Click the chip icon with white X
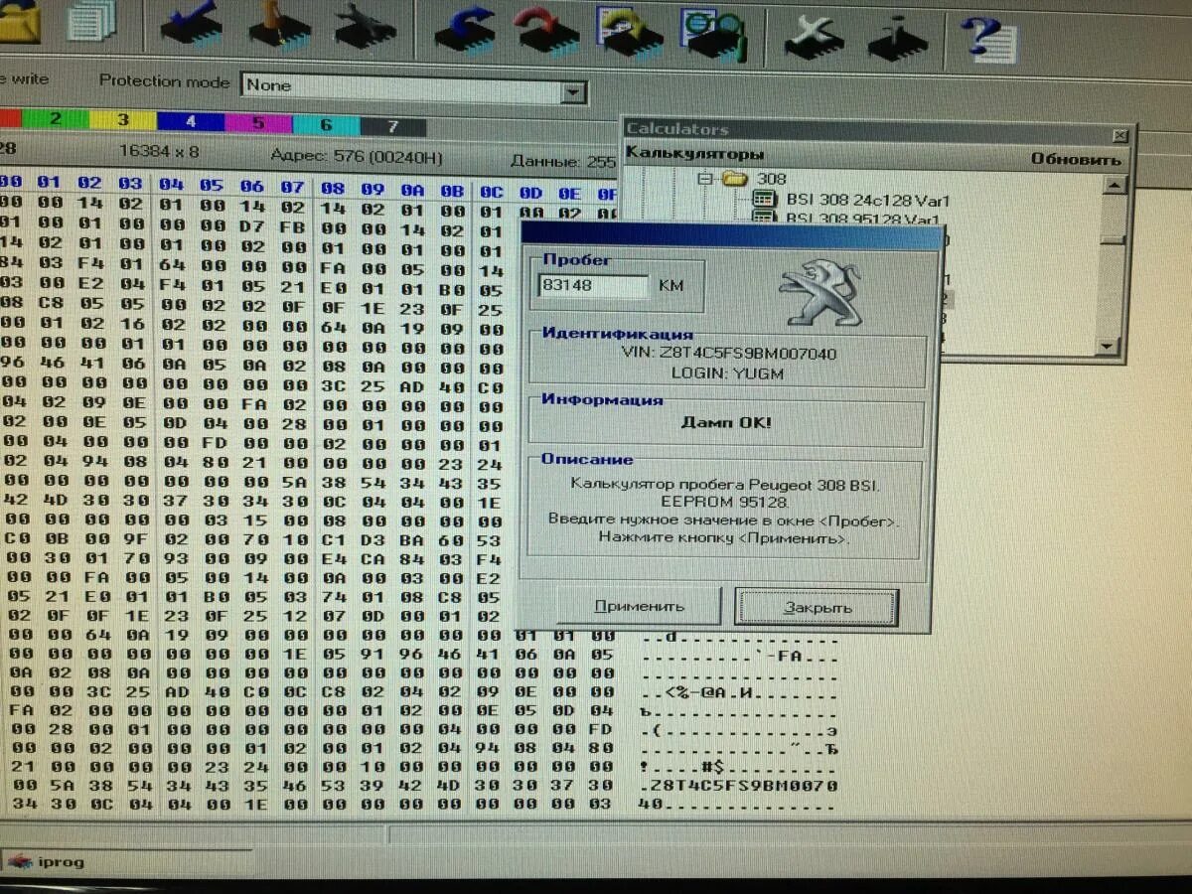The width and height of the screenshot is (1192, 894). pos(813,36)
